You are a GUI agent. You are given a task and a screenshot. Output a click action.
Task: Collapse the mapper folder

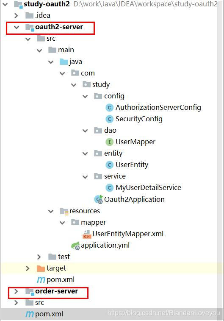coord(62,223)
